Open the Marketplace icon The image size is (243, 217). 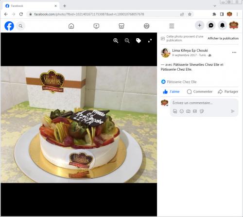click(x=121, y=26)
